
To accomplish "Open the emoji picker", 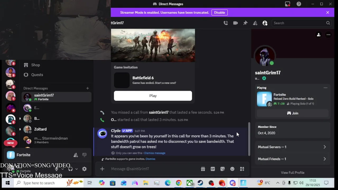I will (x=232, y=169).
